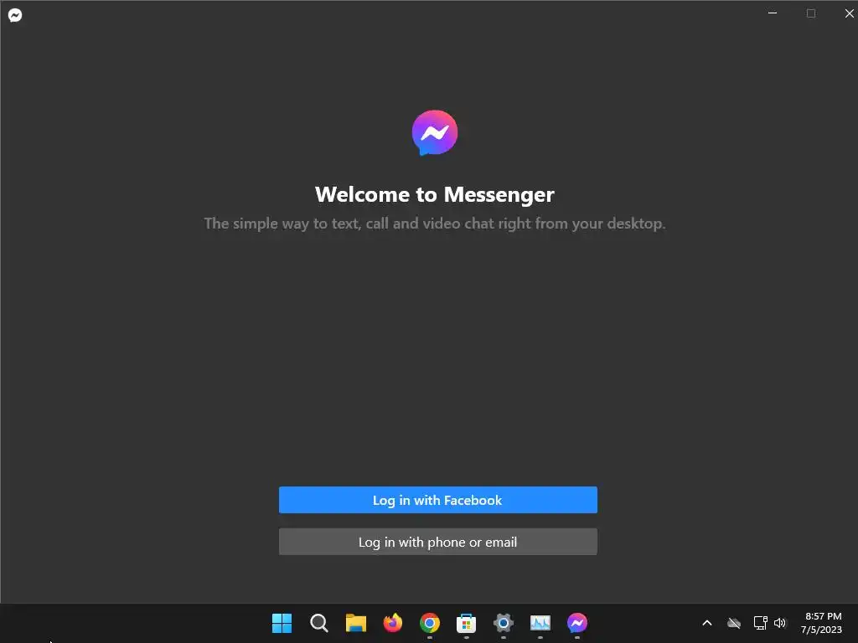The width and height of the screenshot is (858, 643).
Task: Open the clock showing 8:57 PM
Action: click(x=823, y=616)
